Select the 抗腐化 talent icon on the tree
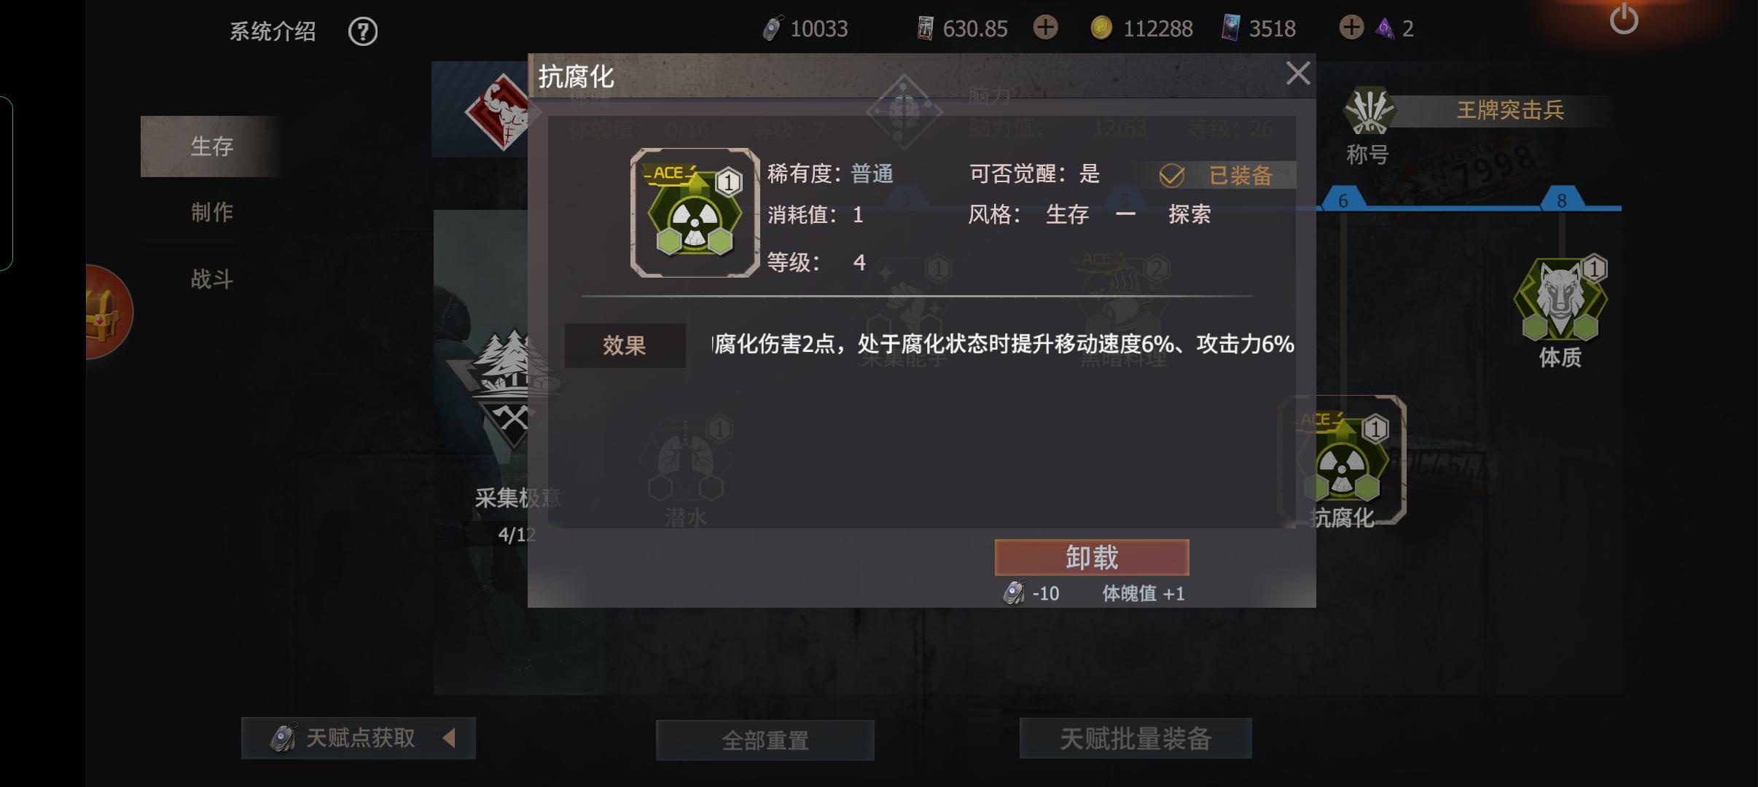 click(x=1343, y=461)
